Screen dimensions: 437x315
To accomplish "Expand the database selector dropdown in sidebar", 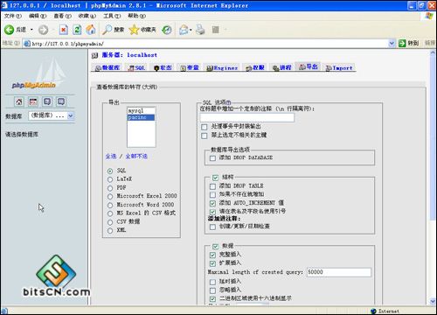I will (x=71, y=115).
